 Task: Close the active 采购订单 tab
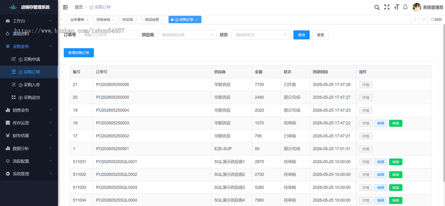(197, 20)
